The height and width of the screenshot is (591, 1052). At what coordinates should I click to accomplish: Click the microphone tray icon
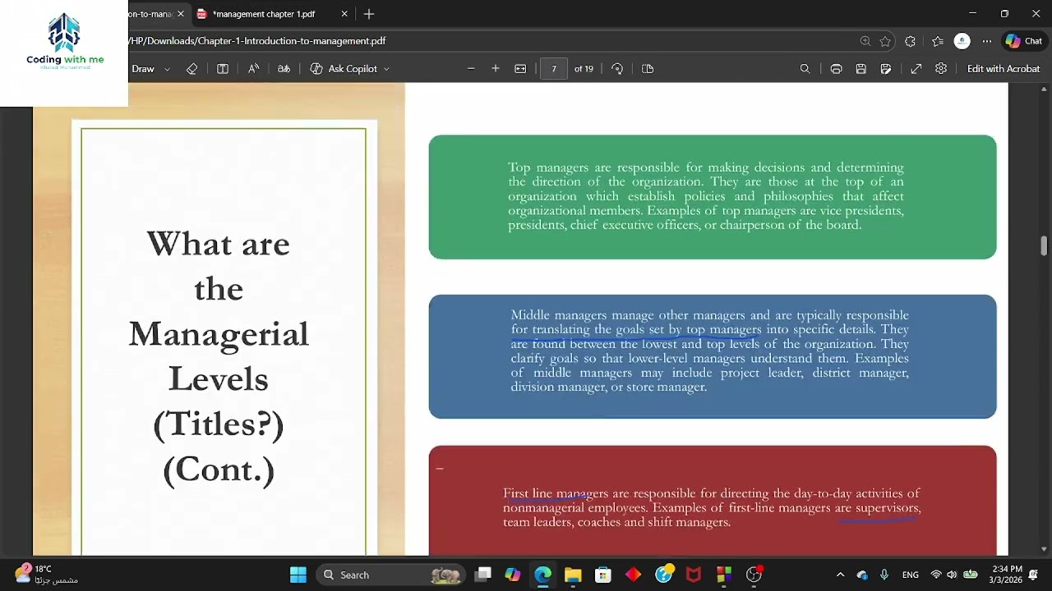pyautogui.click(x=884, y=575)
